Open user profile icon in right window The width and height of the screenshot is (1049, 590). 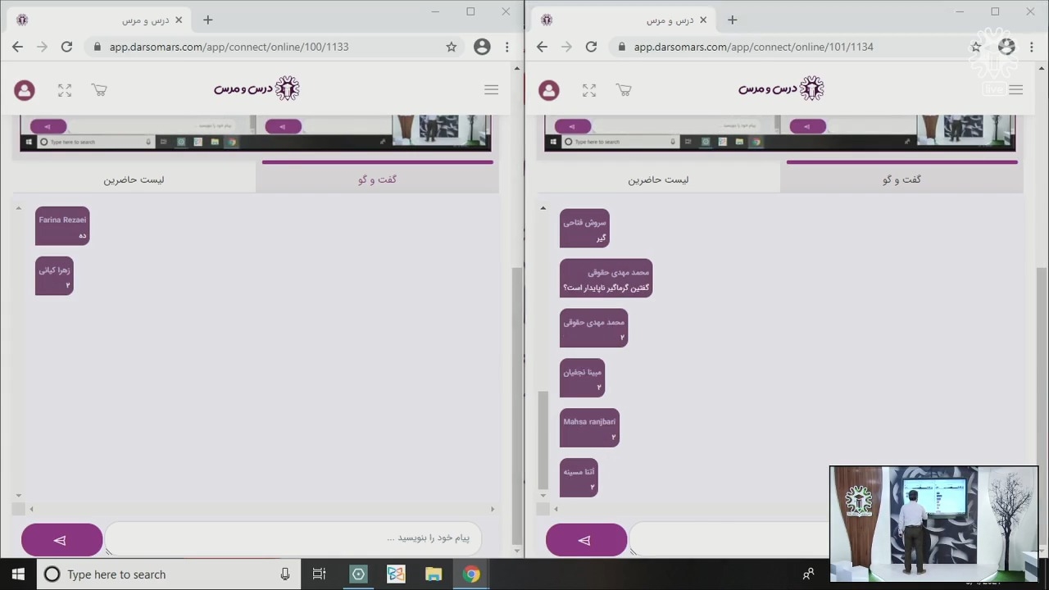[549, 90]
